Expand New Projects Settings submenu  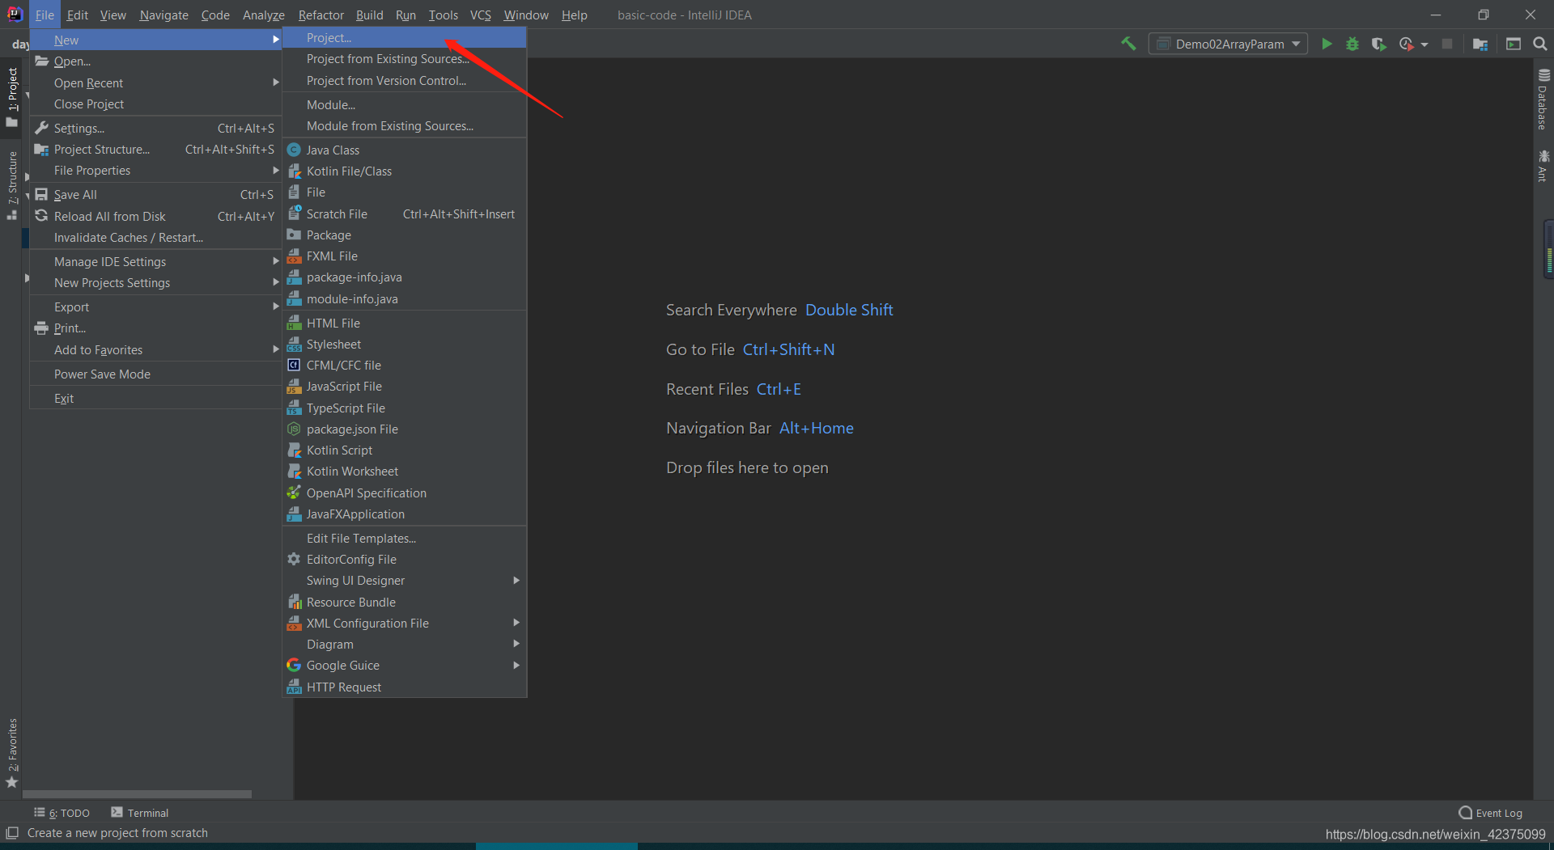(155, 283)
